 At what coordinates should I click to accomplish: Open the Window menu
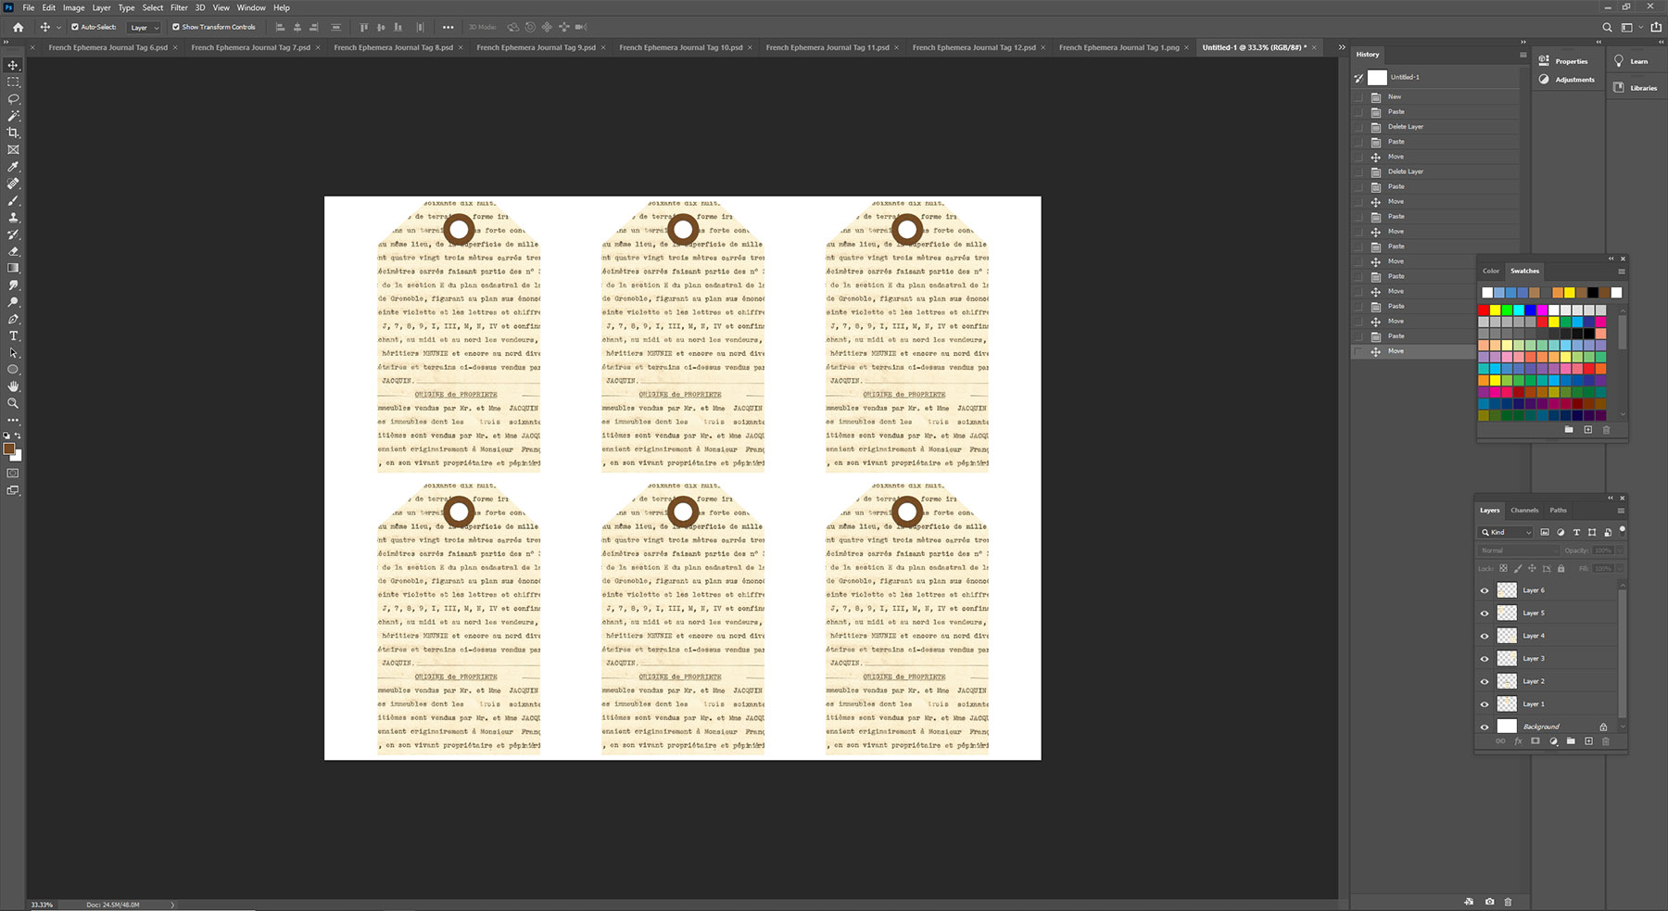(x=251, y=7)
